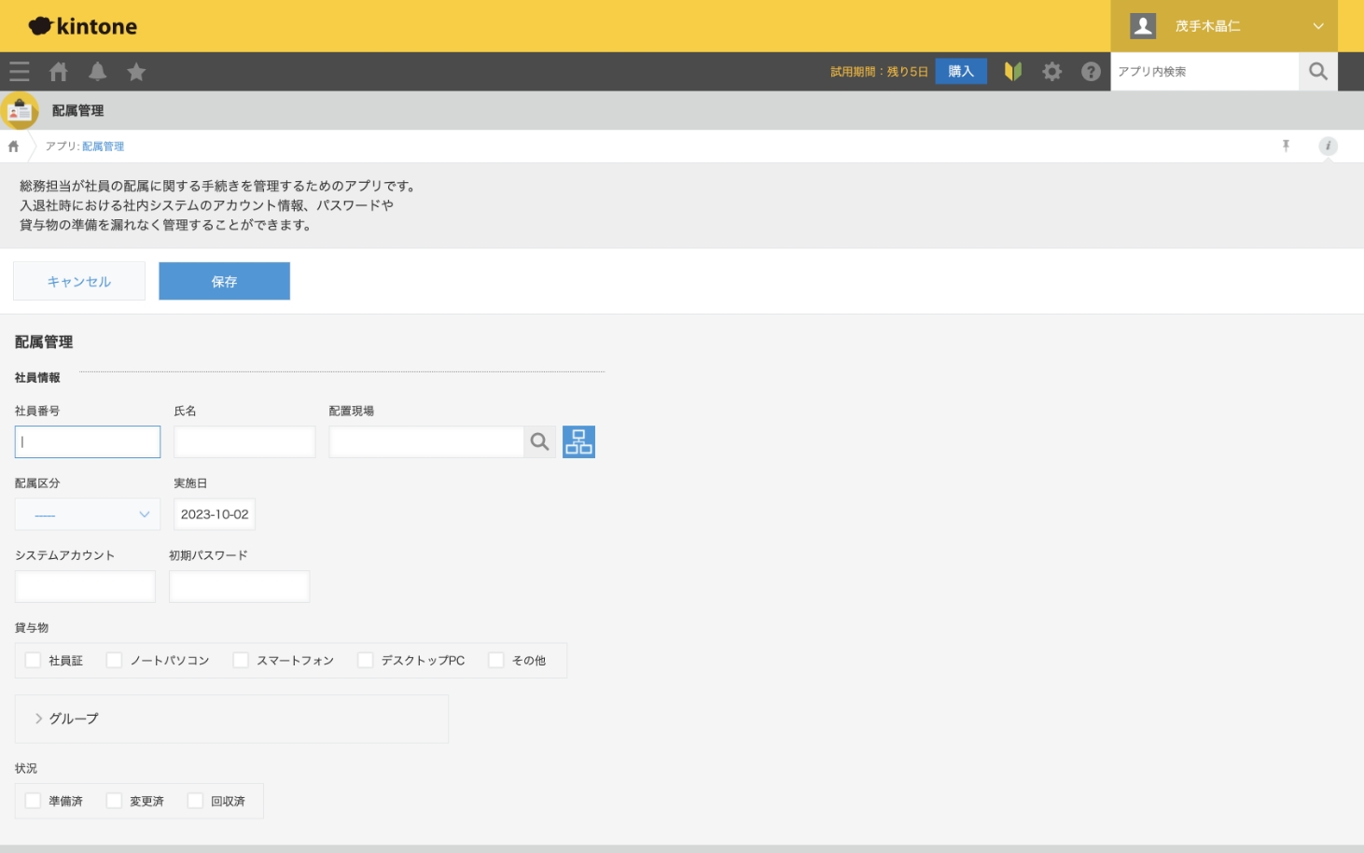Check the 社員証 checkbox
1364x853 pixels.
tap(34, 661)
